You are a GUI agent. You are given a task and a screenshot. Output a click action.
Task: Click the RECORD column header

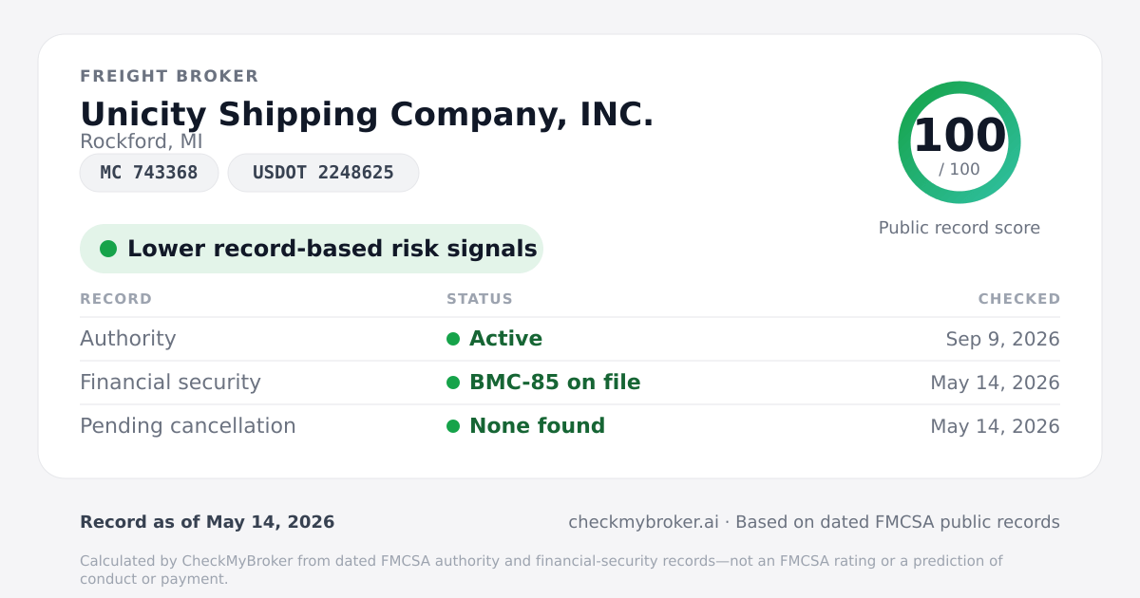coord(116,299)
